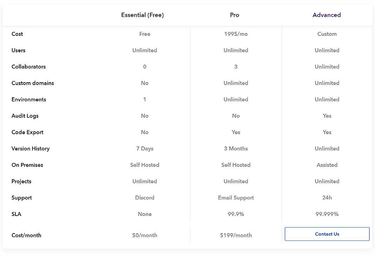The image size is (375, 256).
Task: Select the 99.999% SLA value for Advanced
Action: pos(327,214)
